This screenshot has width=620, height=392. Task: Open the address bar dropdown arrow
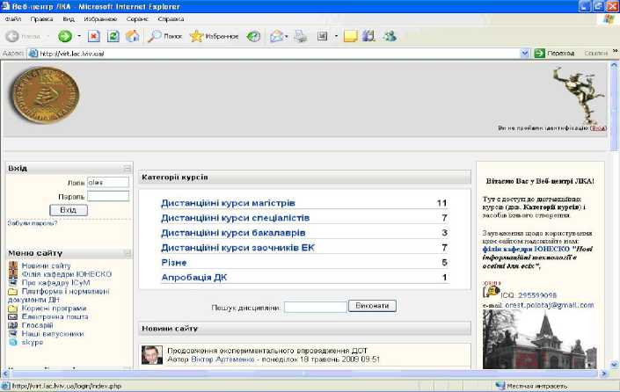tap(525, 54)
